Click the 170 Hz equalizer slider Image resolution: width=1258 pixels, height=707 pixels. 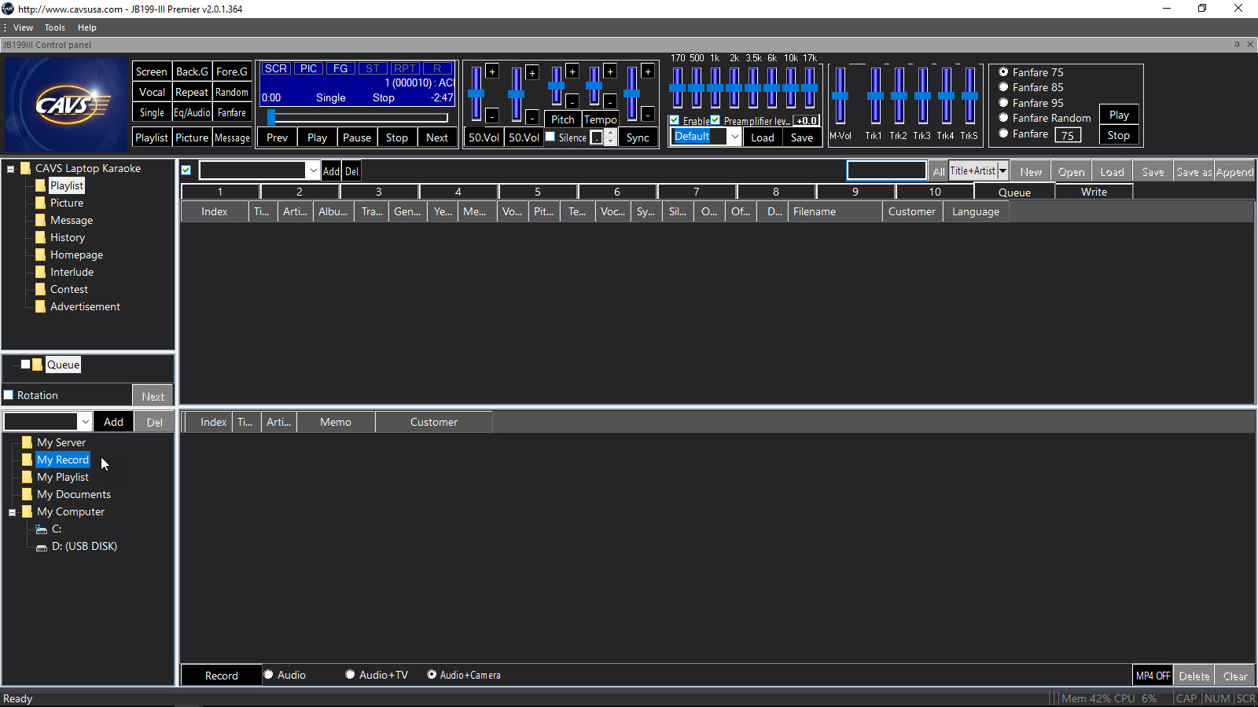677,88
